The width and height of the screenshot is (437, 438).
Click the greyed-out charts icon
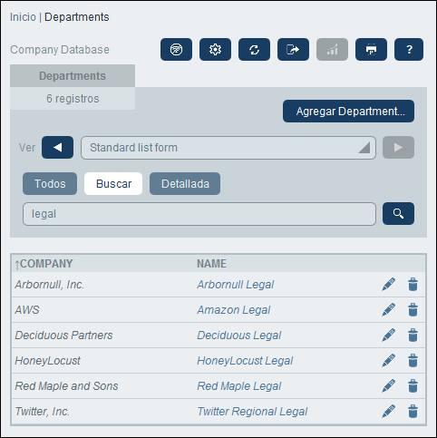coord(332,49)
